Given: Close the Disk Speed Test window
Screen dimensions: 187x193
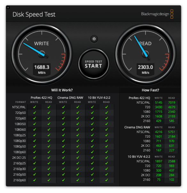Looking at the screenshot, I should tap(8, 8).
